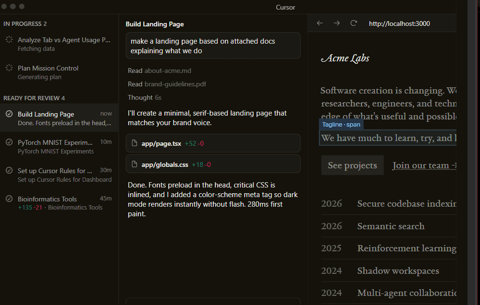Click the spinner icon on Plan Mission Control
Viewport: 480px width, 305px height.
8,68
